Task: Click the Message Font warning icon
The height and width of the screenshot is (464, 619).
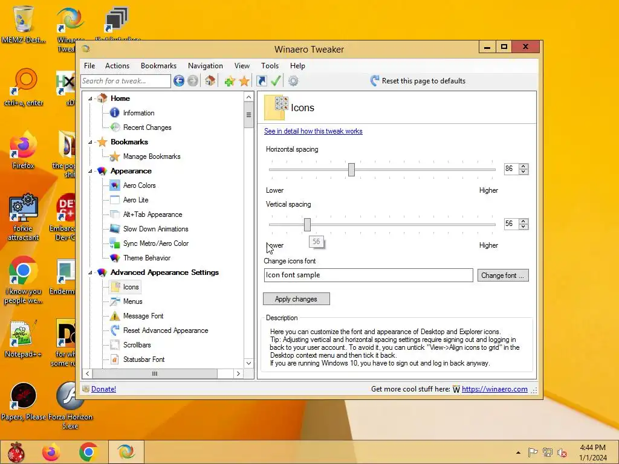Action: [x=115, y=316]
